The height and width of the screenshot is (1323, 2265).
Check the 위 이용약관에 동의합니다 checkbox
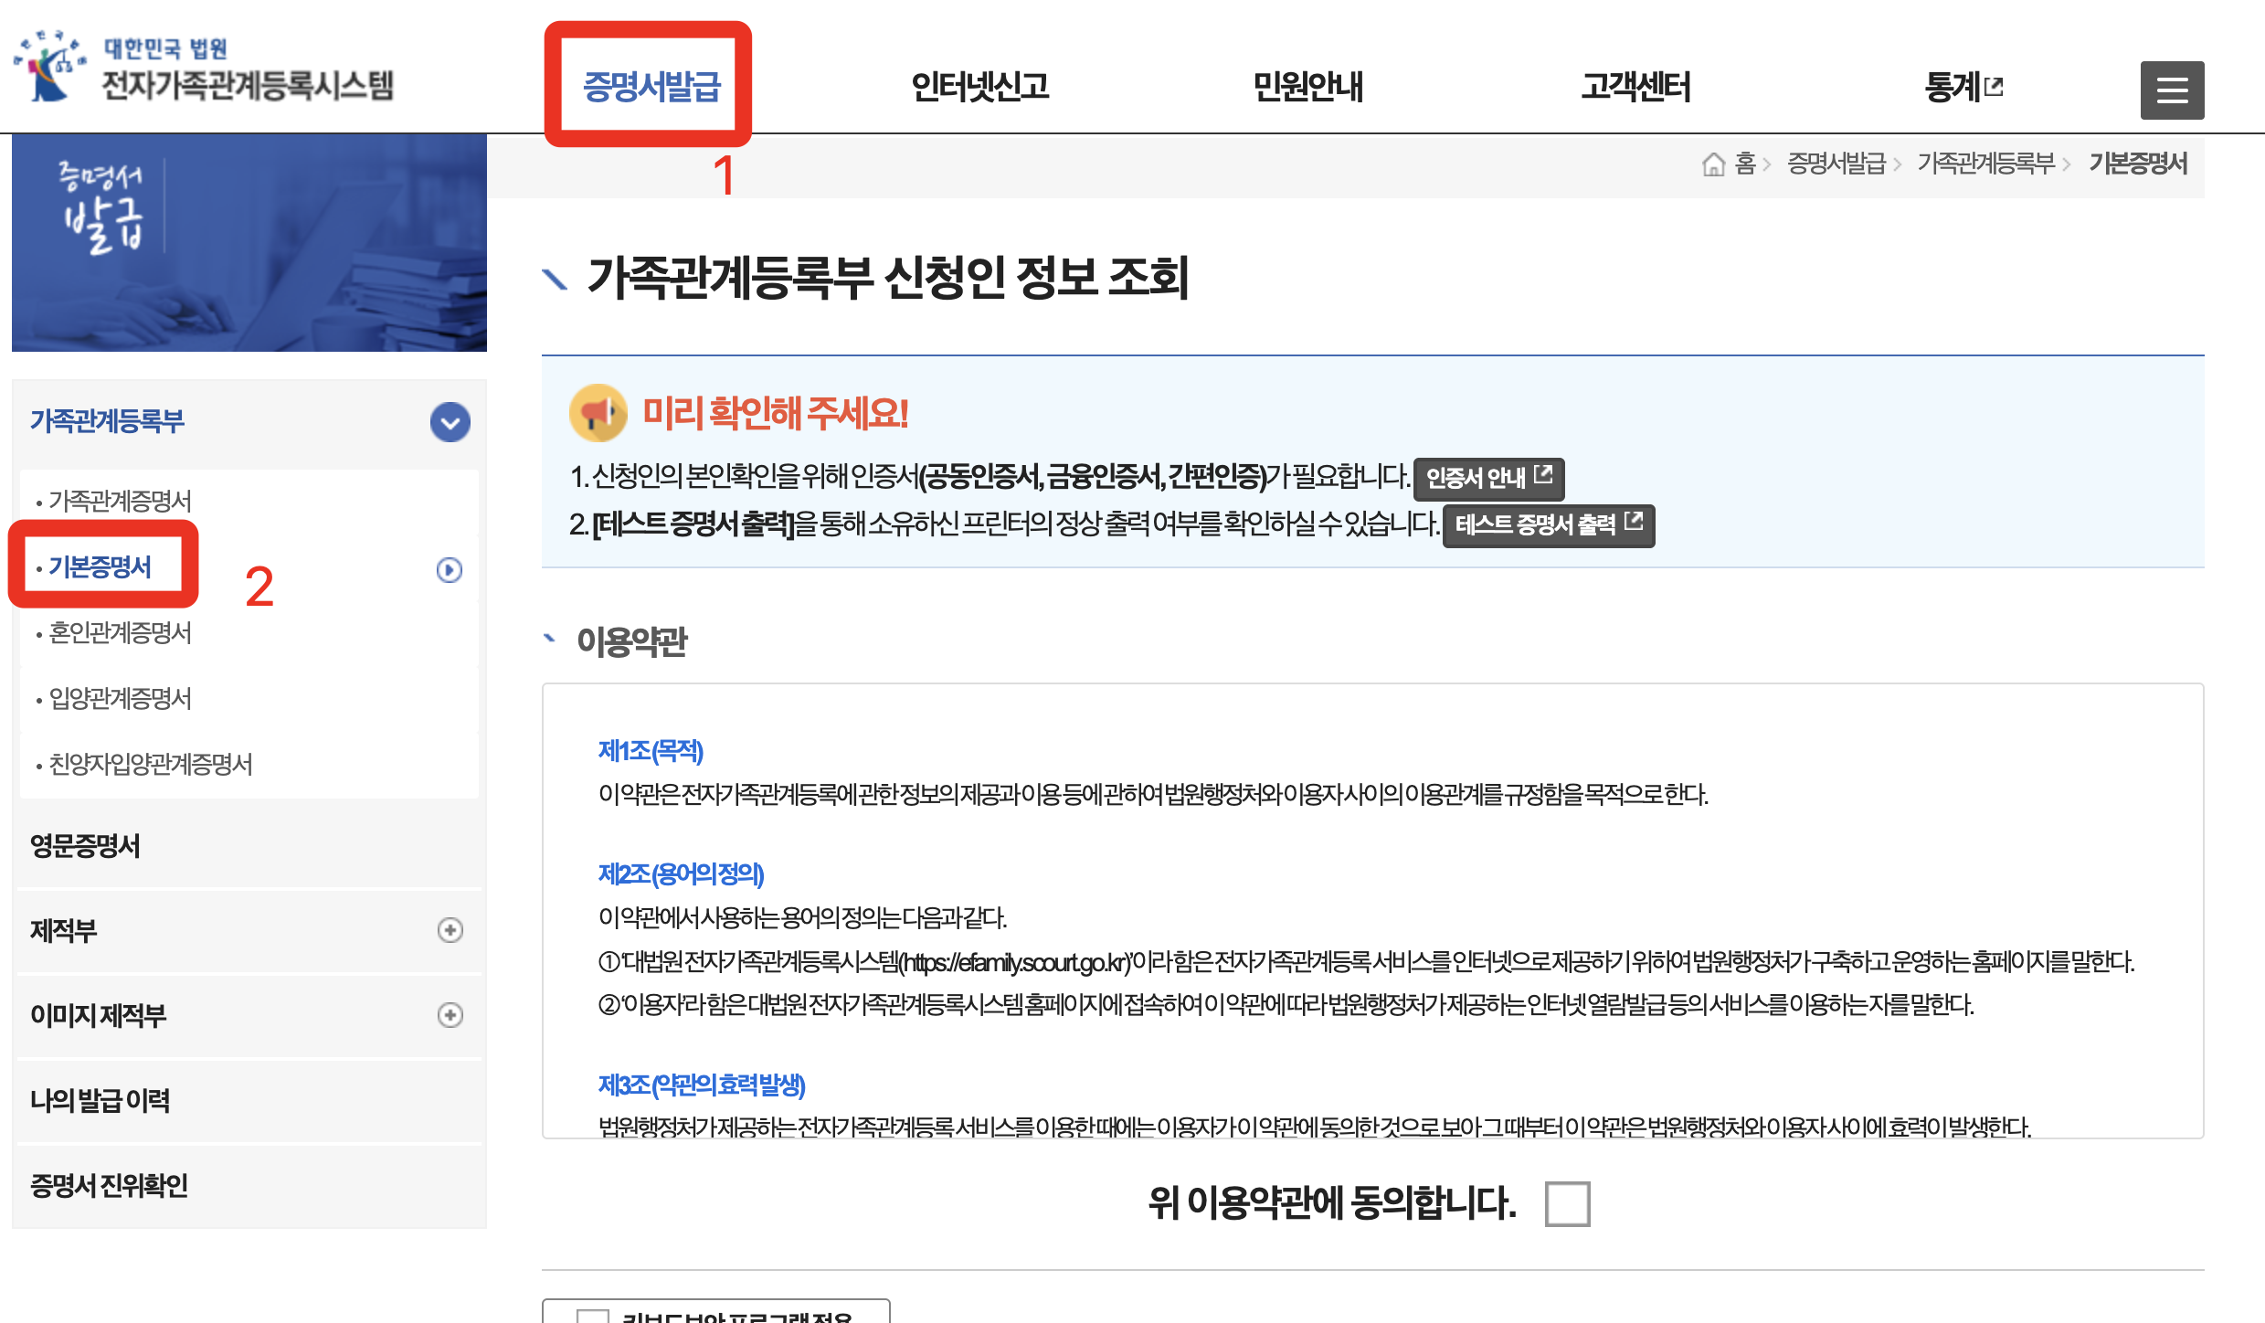(x=1566, y=1204)
